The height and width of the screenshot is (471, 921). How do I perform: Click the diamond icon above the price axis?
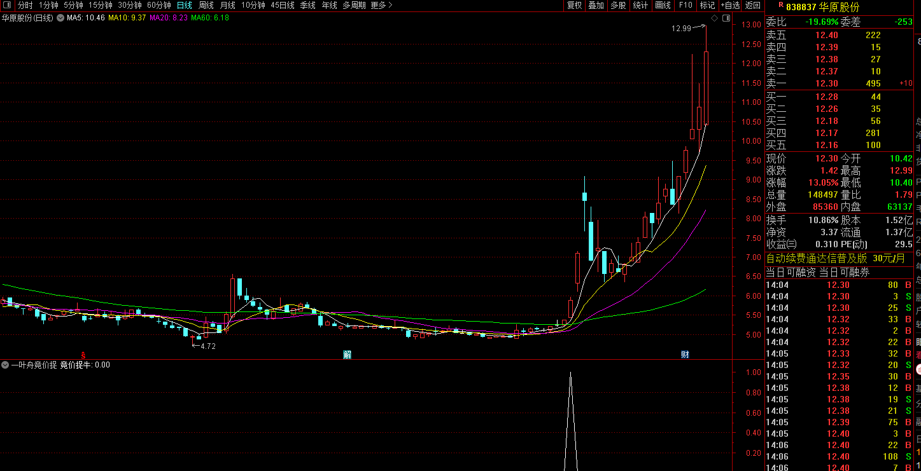[714, 18]
